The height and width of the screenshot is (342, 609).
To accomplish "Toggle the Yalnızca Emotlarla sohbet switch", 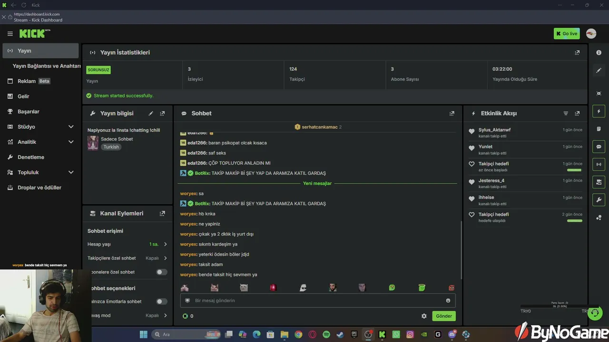I will tap(162, 301).
